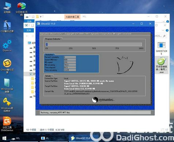Click the back arrow in the front Explorer window
This screenshot has width=174, height=142.
[27, 36]
